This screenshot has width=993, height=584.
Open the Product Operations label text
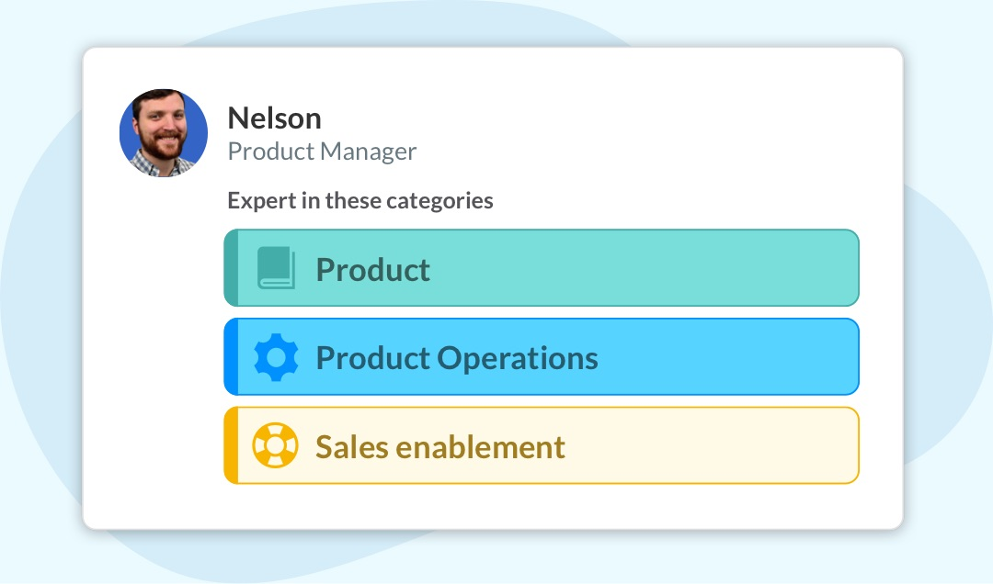(457, 358)
